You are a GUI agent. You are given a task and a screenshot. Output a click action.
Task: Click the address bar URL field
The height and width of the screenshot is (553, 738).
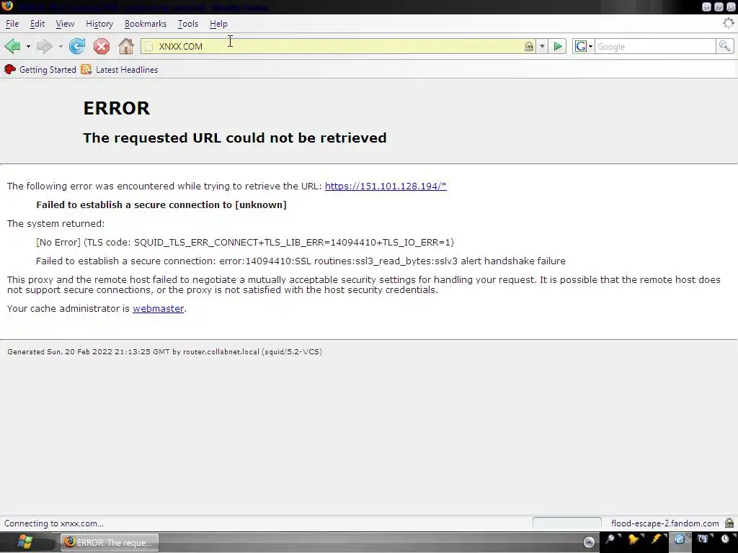tap(339, 46)
